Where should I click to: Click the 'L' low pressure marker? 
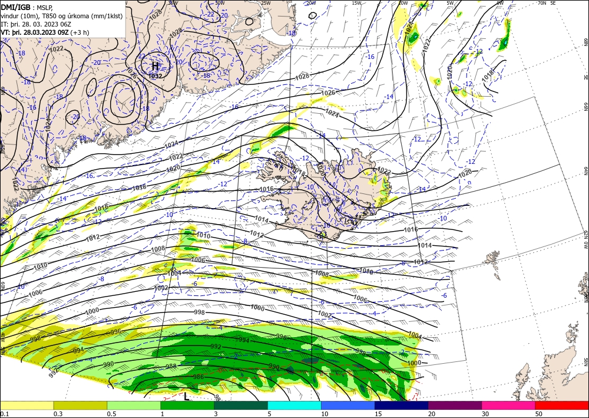(x=186, y=396)
